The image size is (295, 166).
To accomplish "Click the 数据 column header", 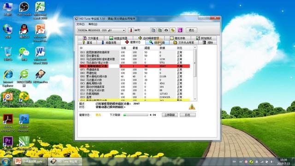I will click(162, 48).
